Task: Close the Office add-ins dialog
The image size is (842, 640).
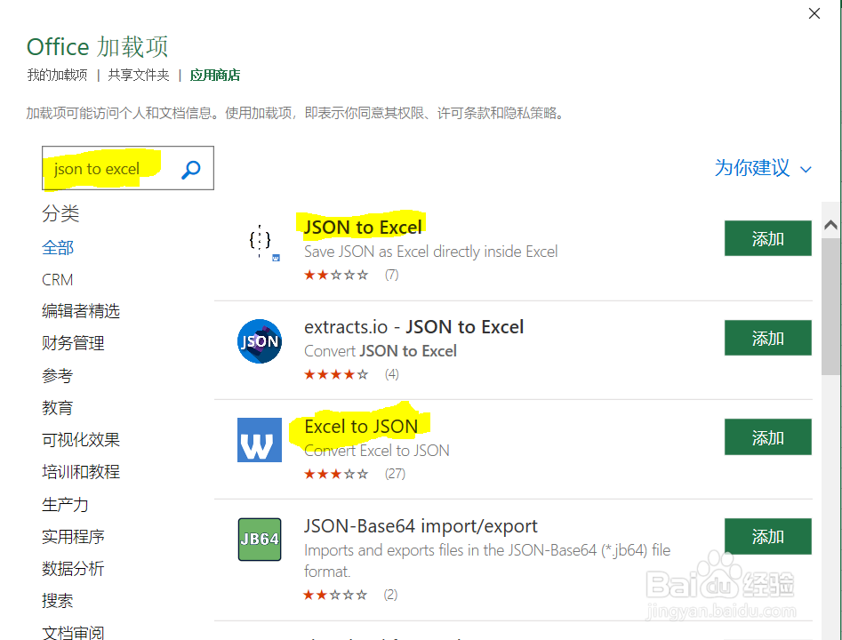Action: click(x=814, y=13)
